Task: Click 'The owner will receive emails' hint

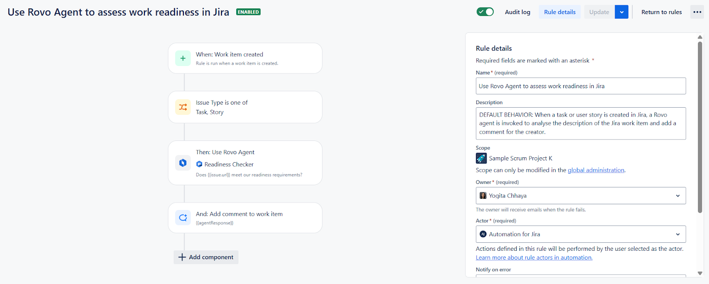Action: [531, 210]
